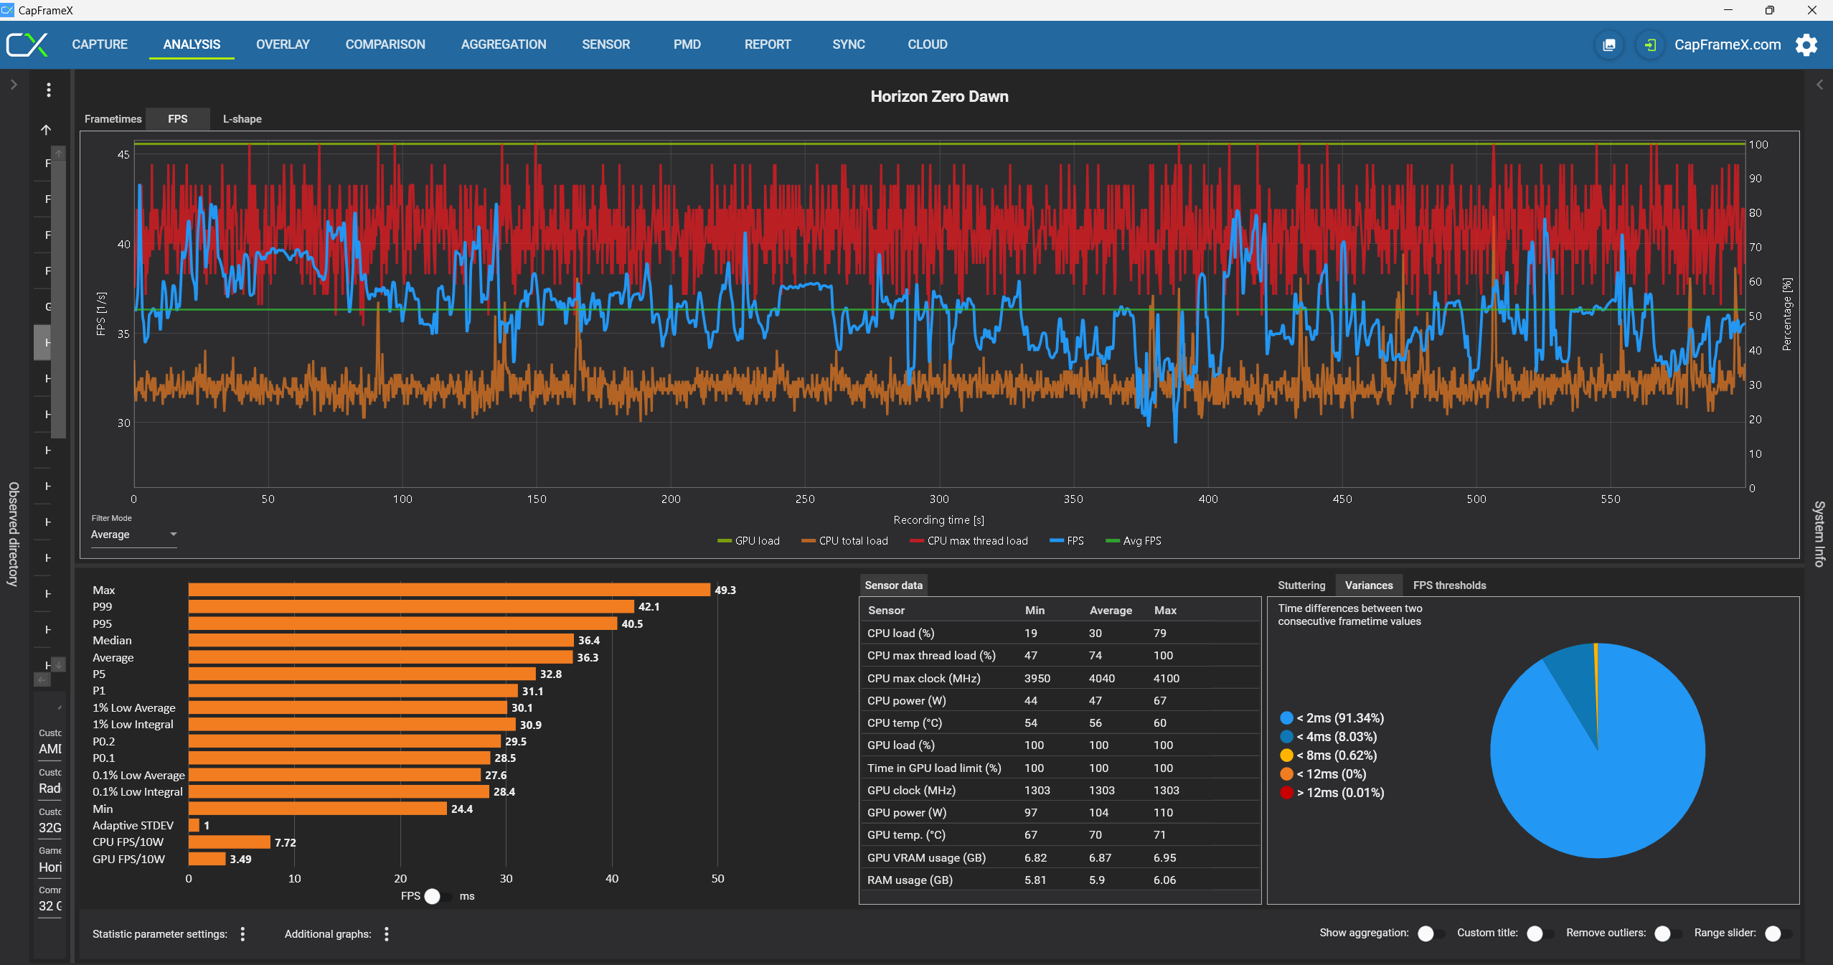The height and width of the screenshot is (965, 1833).
Task: Switch to the COMPARISON tab
Action: [x=385, y=44]
